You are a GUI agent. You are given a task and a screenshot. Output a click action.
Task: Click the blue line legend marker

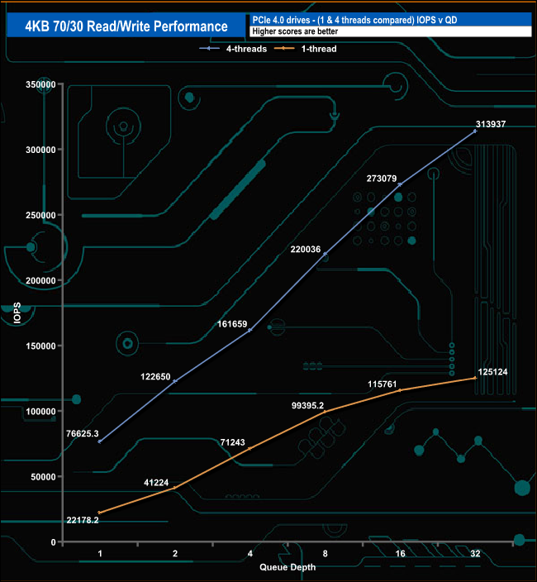(x=209, y=49)
